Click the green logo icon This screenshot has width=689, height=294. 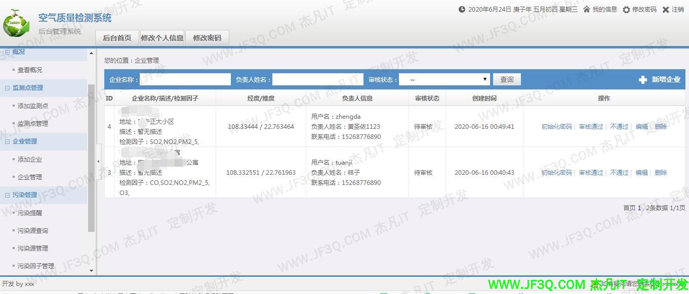point(16,23)
